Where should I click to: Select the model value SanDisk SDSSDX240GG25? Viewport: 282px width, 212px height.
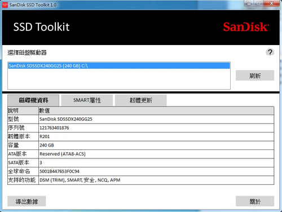pyautogui.click(x=156, y=119)
